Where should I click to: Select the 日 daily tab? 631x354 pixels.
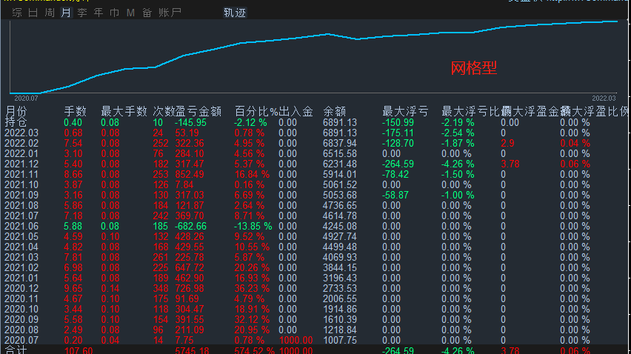33,13
